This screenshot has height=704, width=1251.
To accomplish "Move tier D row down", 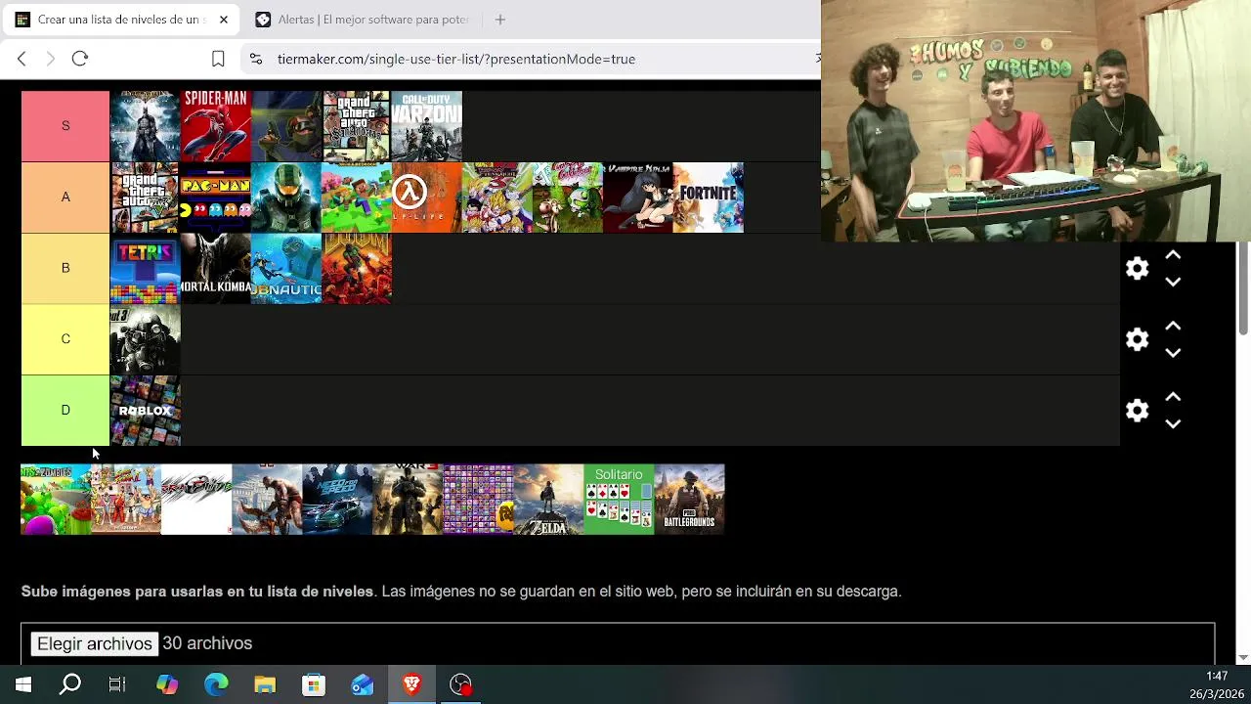I will 1173,423.
